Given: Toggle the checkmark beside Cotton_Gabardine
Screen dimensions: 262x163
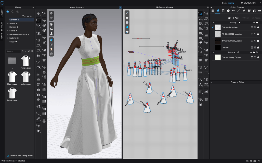Looking at the screenshot, I should (213, 27).
